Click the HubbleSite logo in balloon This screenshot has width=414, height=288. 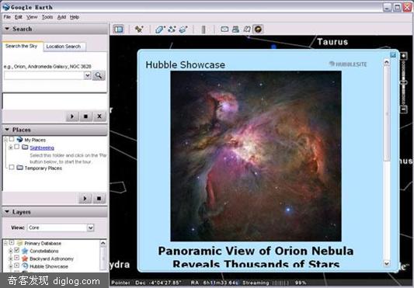348,64
